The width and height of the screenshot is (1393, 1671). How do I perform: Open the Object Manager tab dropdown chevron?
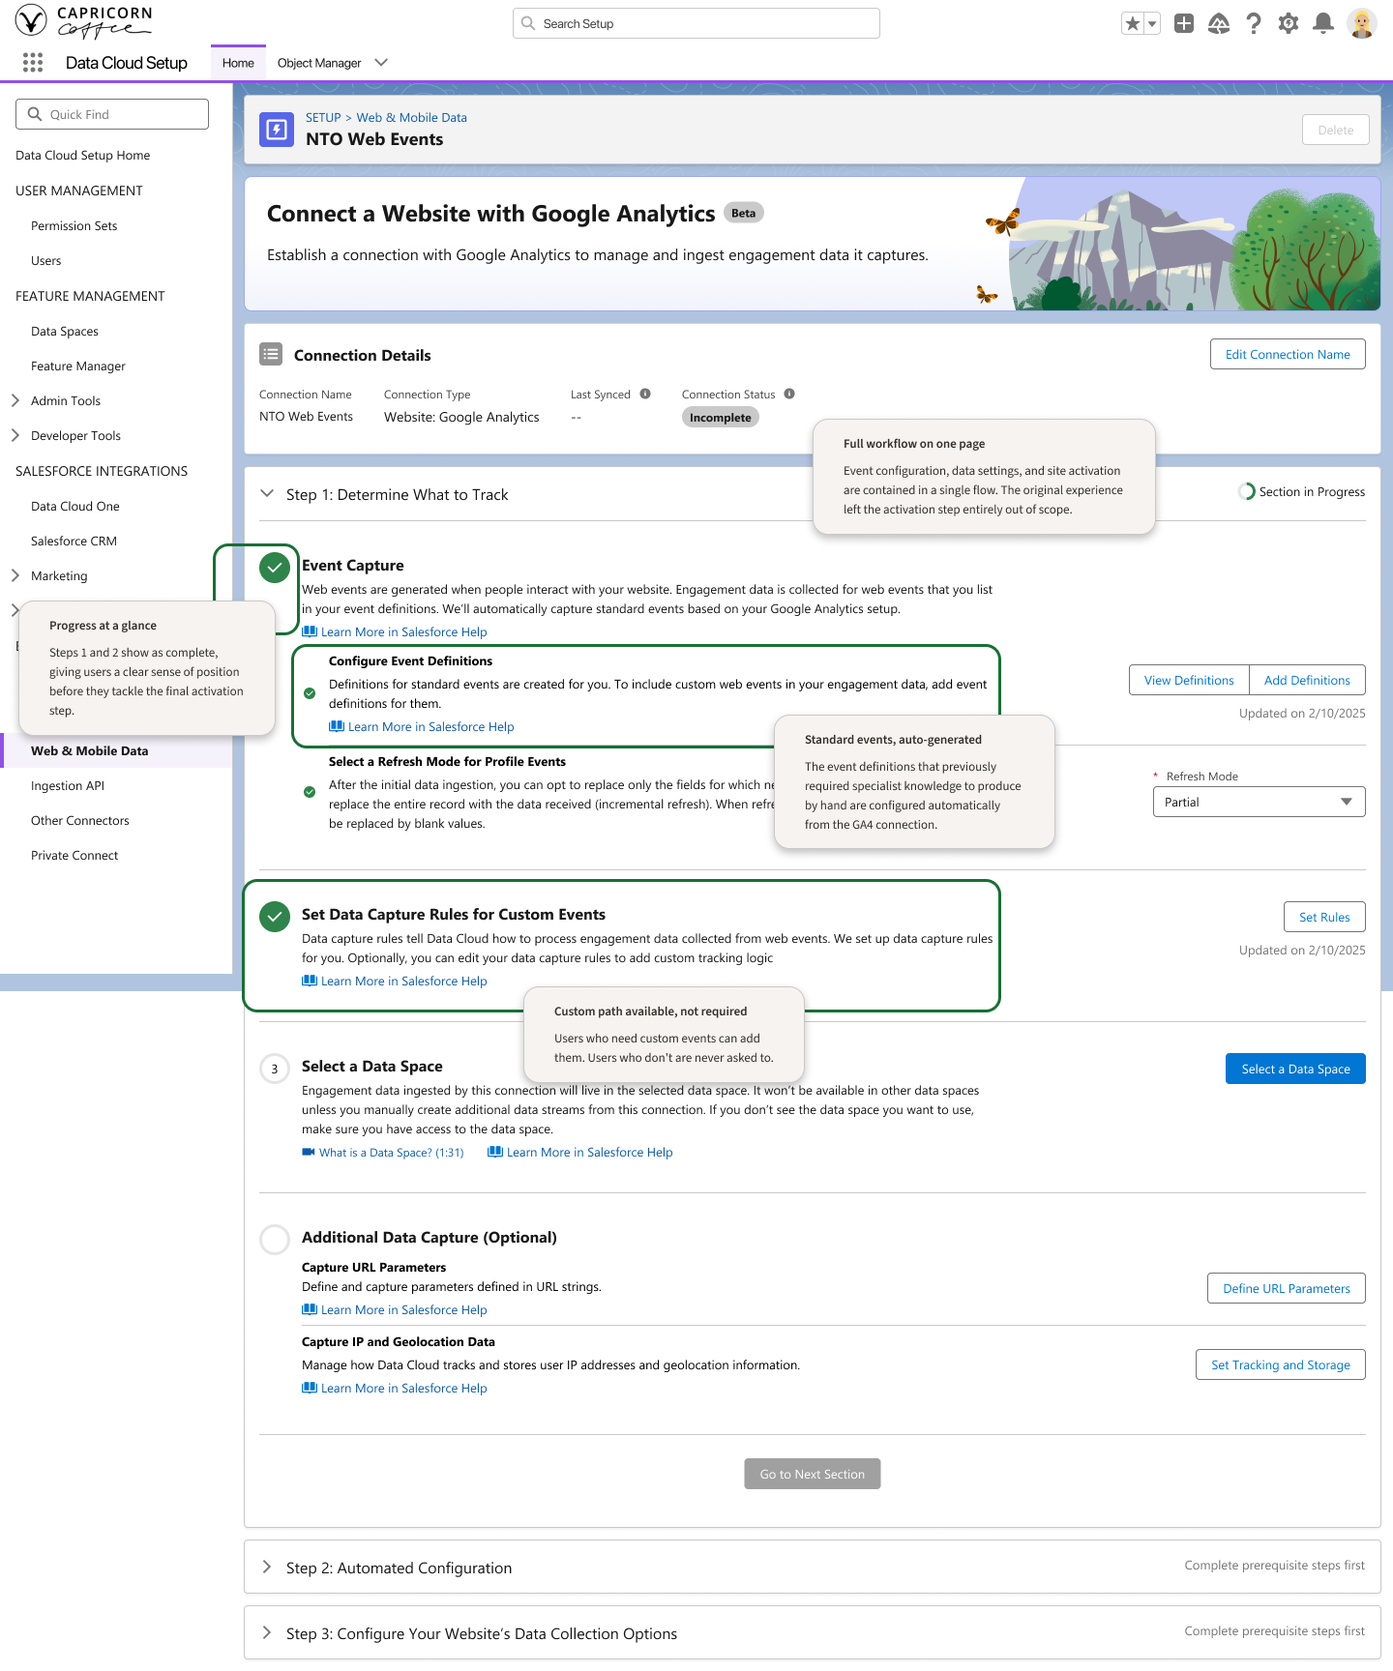pyautogui.click(x=381, y=63)
